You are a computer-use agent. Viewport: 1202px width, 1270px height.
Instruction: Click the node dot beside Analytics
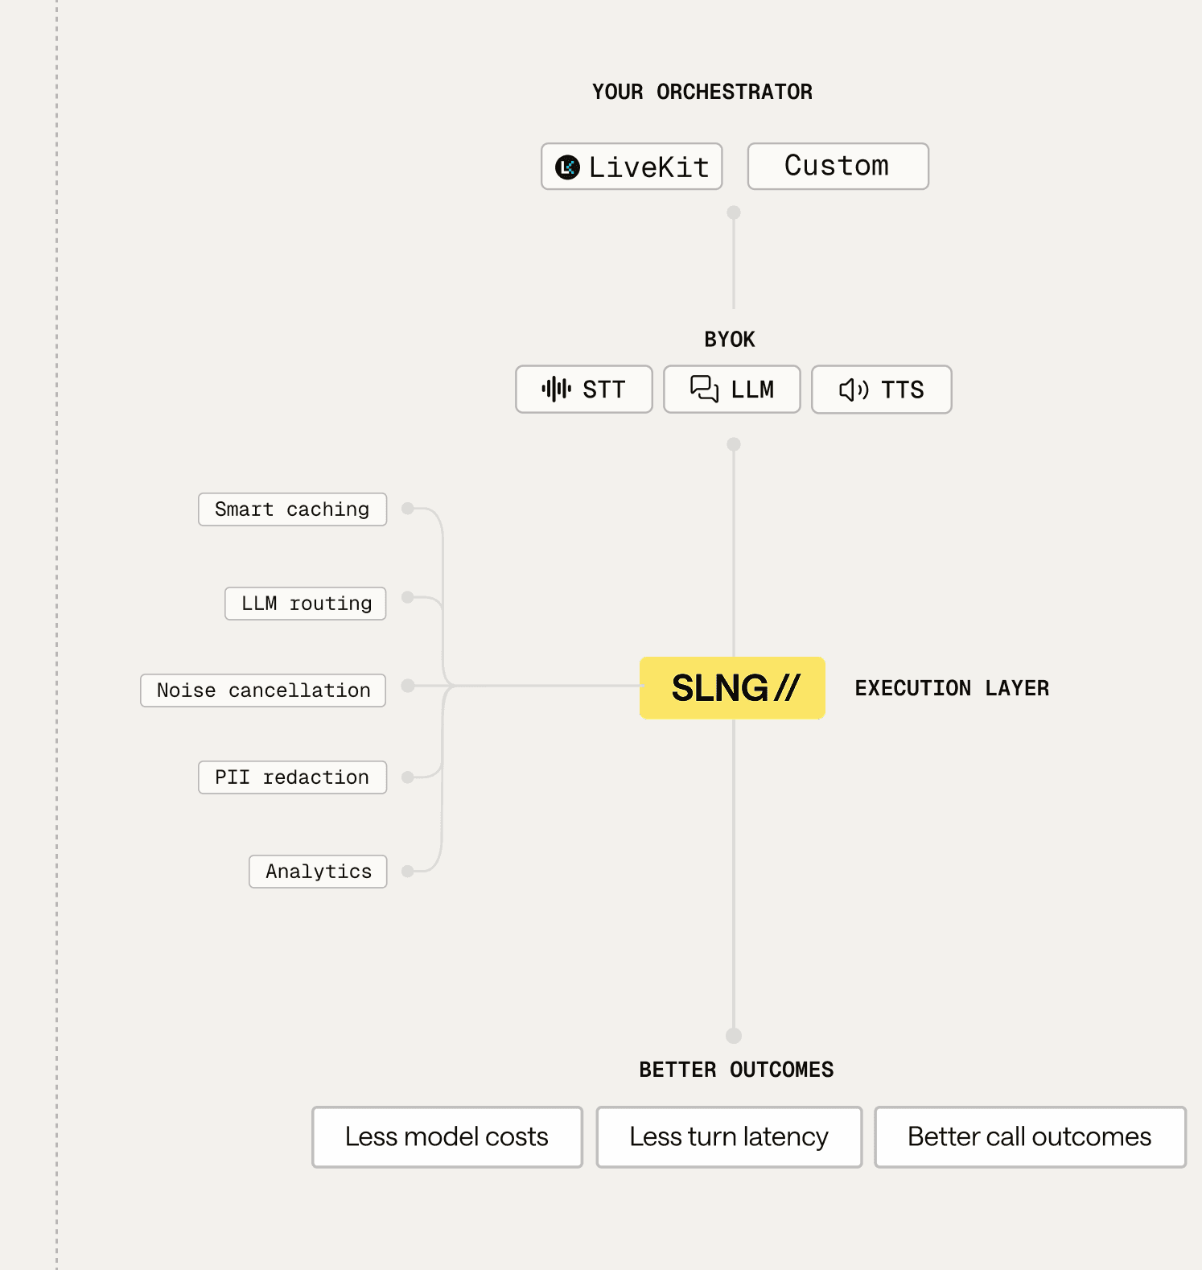click(408, 871)
